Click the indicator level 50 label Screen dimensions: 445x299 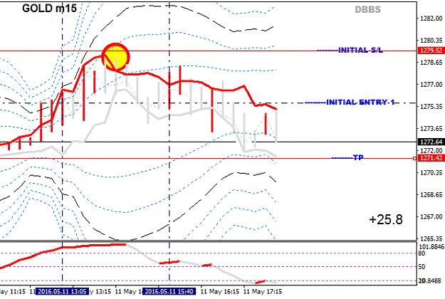click(x=422, y=267)
